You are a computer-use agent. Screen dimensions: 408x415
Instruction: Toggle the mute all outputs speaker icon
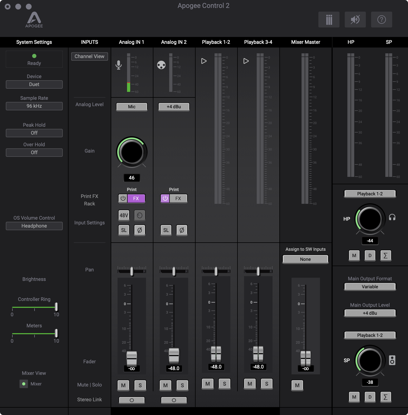355,20
